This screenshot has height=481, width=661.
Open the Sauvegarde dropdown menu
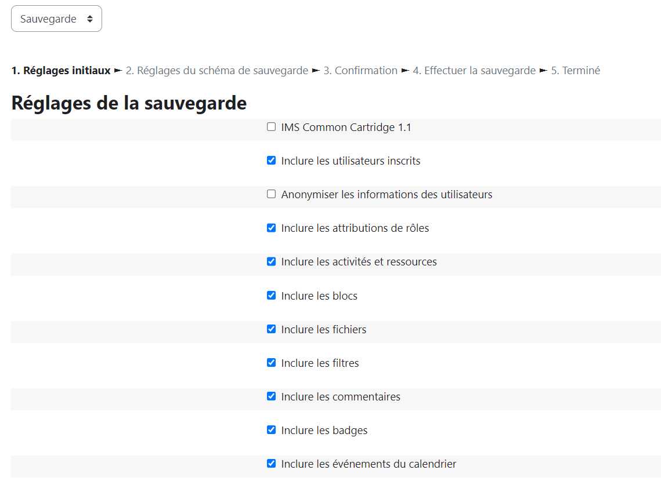click(x=56, y=19)
